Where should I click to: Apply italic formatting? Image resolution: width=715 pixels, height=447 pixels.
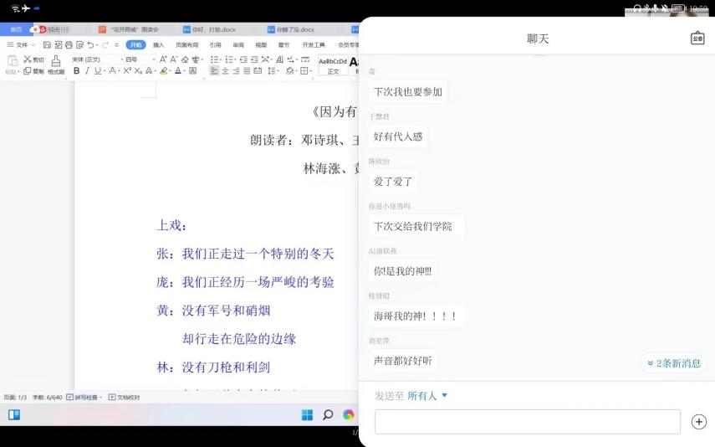[x=87, y=71]
